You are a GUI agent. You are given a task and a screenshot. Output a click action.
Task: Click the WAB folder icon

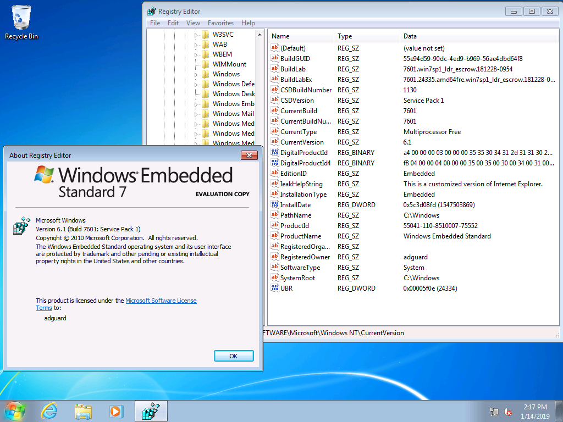click(x=206, y=45)
